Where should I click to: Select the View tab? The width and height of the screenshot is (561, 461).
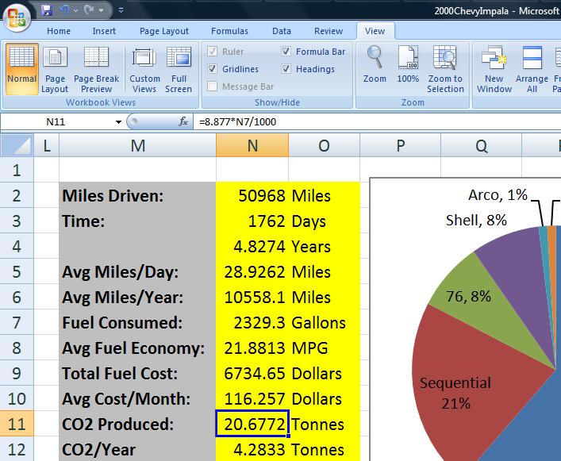coord(375,31)
